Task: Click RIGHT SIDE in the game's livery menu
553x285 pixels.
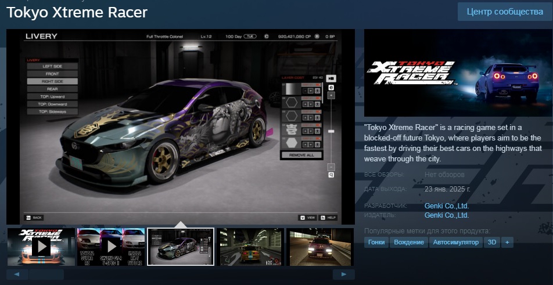Action: pyautogui.click(x=52, y=81)
